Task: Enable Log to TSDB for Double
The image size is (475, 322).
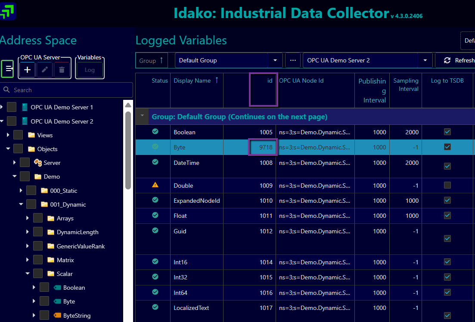Action: coord(447,185)
